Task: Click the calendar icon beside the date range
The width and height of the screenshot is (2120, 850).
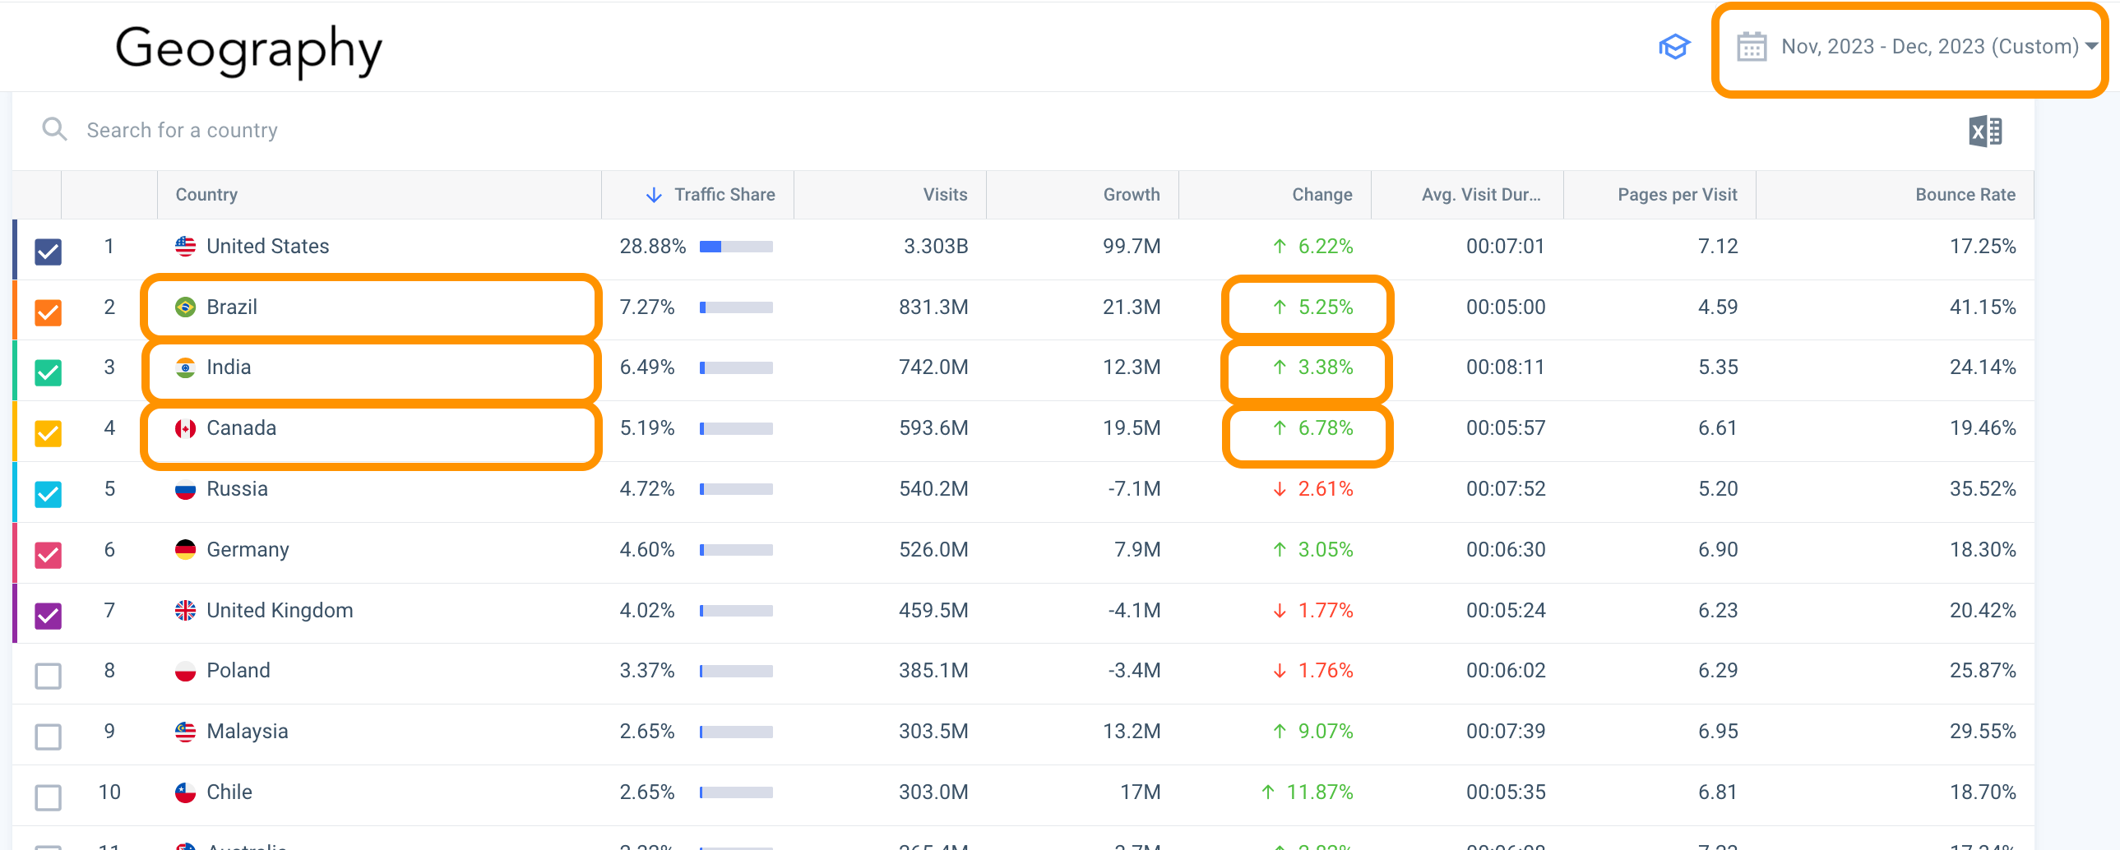Action: click(x=1752, y=47)
